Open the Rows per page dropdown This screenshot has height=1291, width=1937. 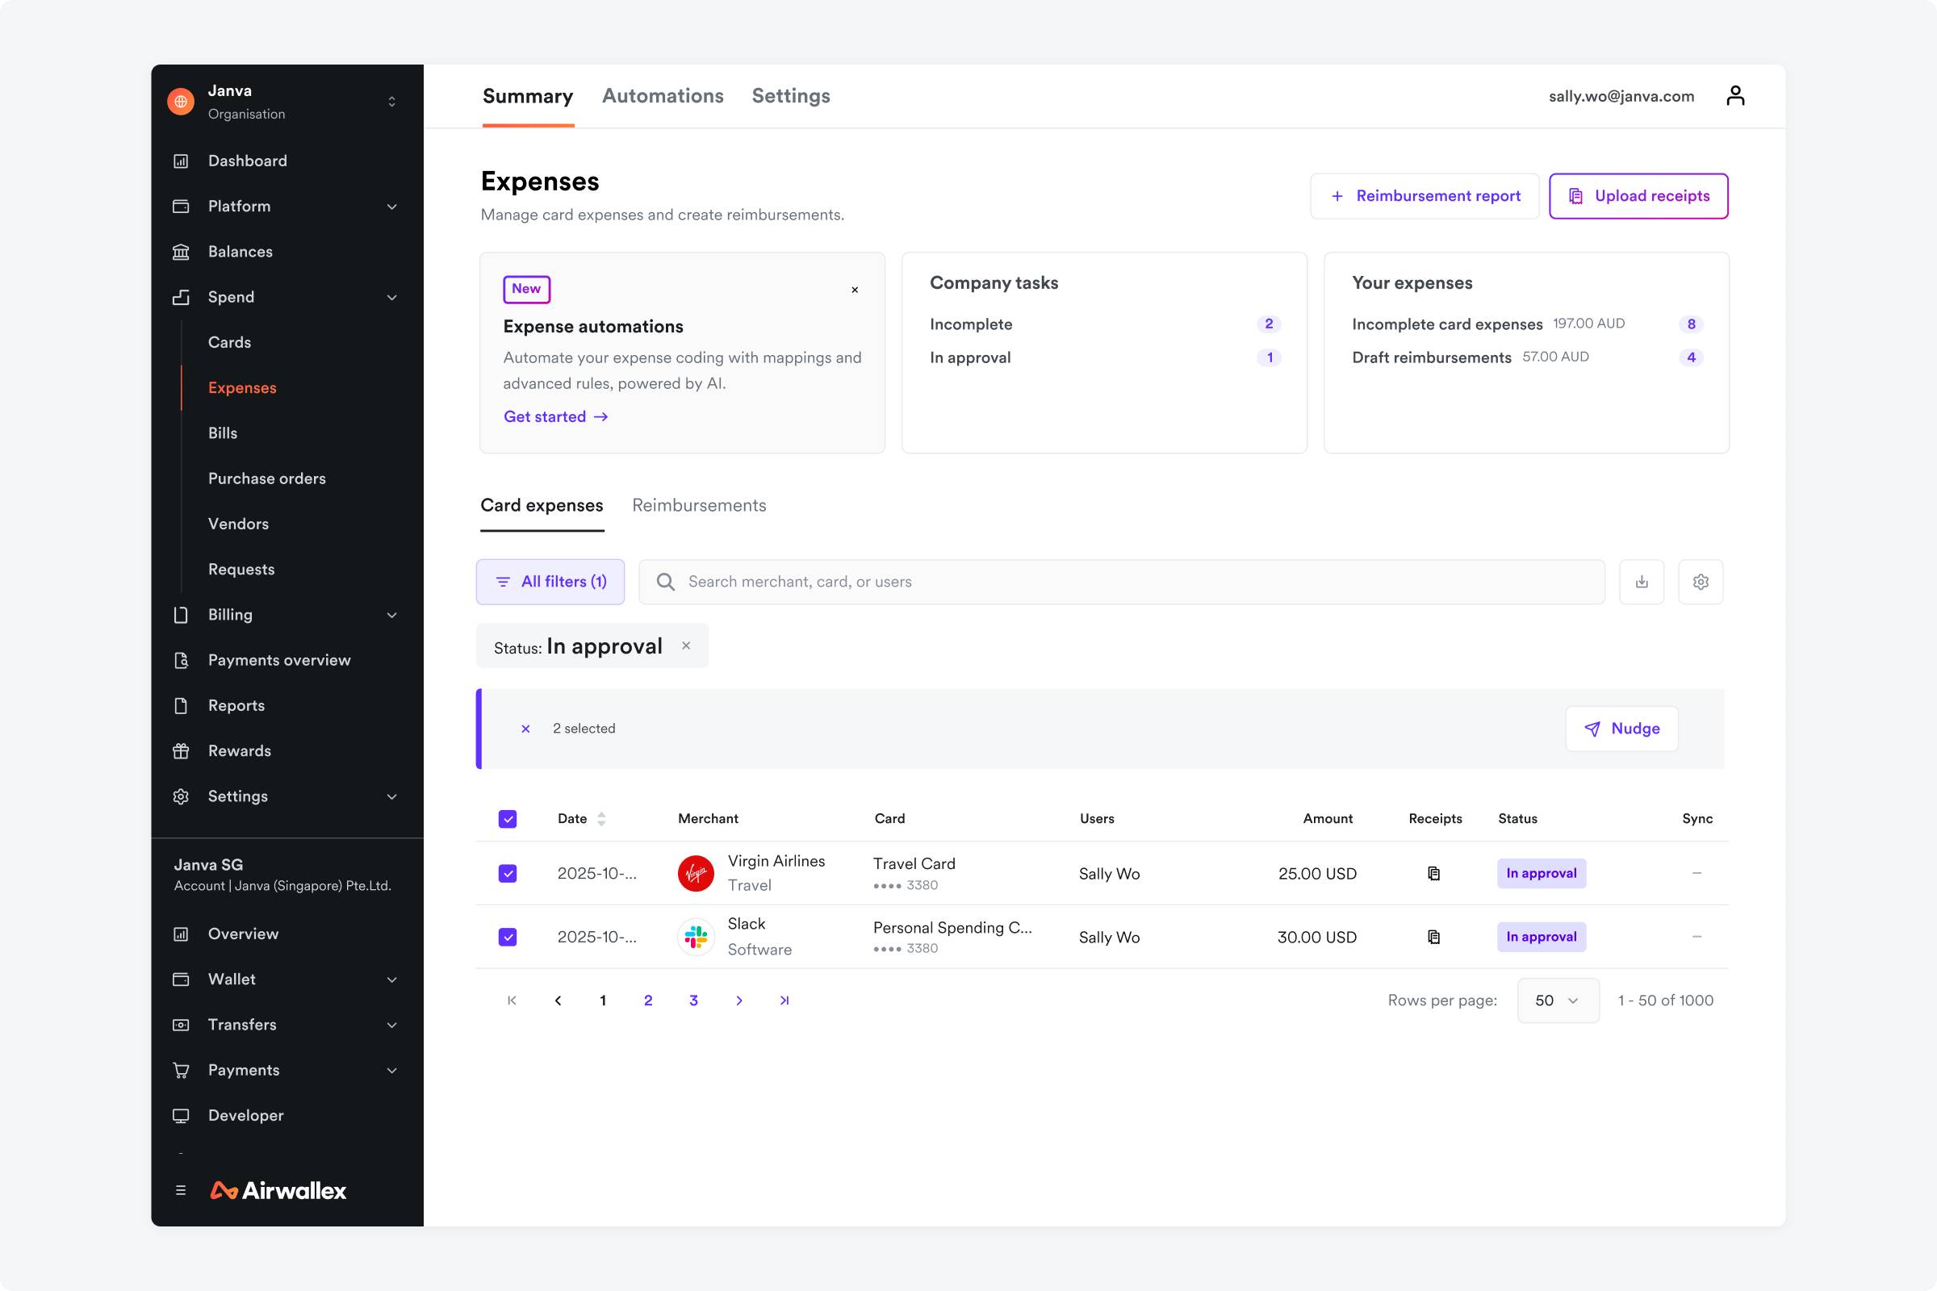click(1557, 1000)
